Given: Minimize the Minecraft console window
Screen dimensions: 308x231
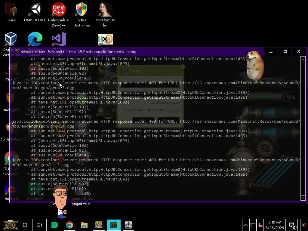Looking at the screenshot, I should [271, 52].
